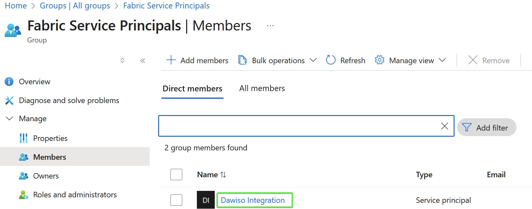The height and width of the screenshot is (209, 532).
Task: Click the Add filter funnel icon
Action: 467,127
